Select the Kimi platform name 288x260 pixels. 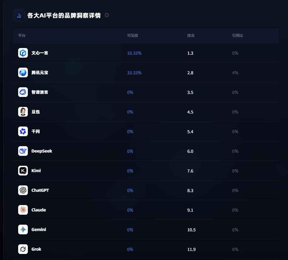pyautogui.click(x=36, y=171)
